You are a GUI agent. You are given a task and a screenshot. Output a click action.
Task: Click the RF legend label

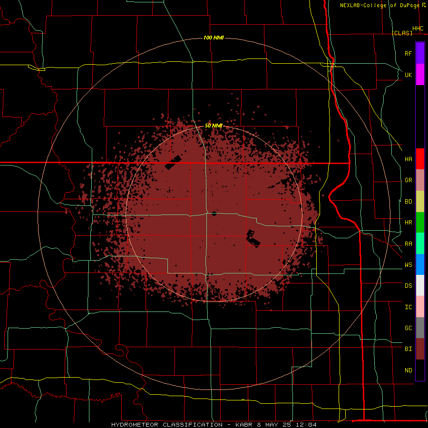(408, 53)
